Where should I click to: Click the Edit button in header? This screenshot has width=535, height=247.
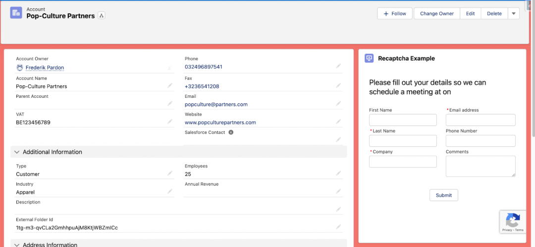[471, 14]
